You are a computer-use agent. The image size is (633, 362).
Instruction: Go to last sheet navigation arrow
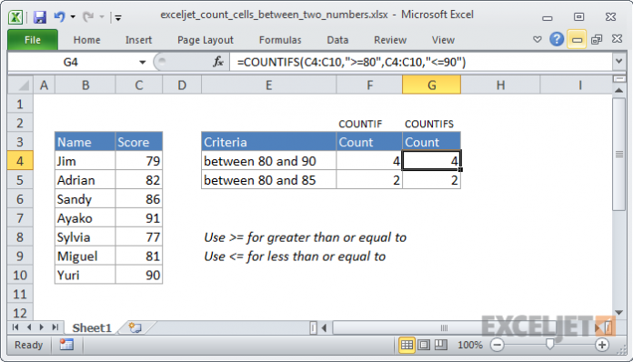pos(55,327)
